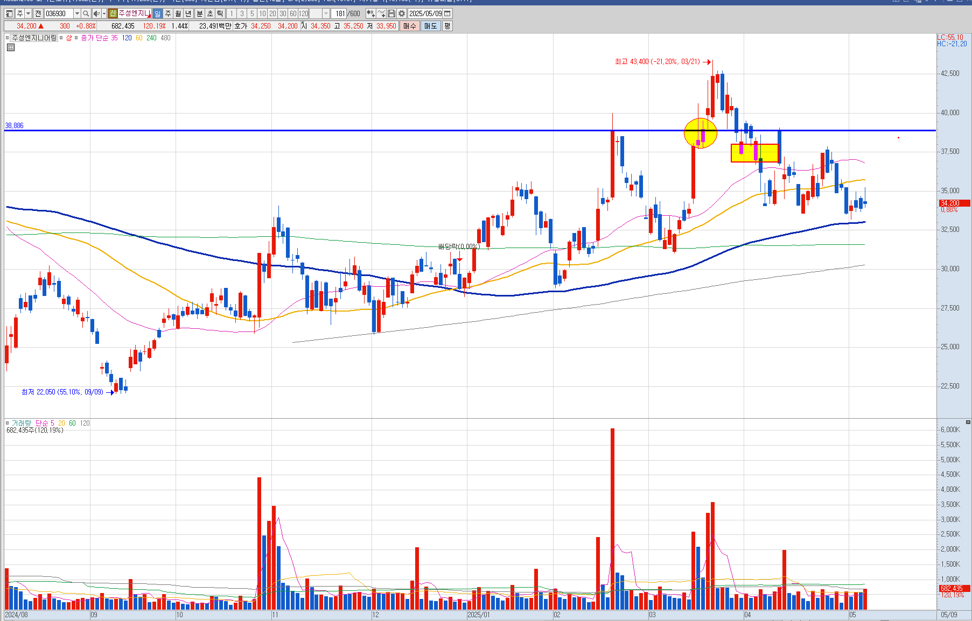Open the stock code 036930 dropdown arrow

77,13
